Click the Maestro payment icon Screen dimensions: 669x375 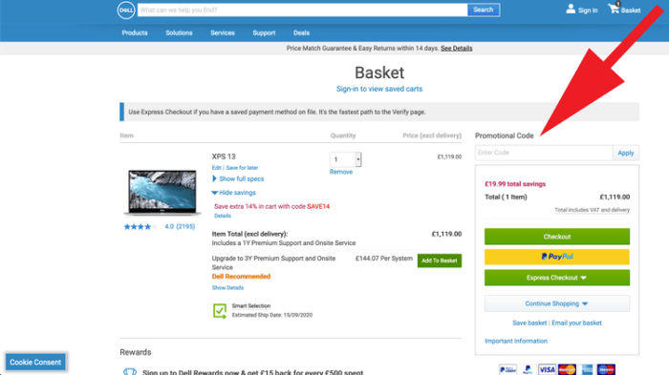coord(606,369)
